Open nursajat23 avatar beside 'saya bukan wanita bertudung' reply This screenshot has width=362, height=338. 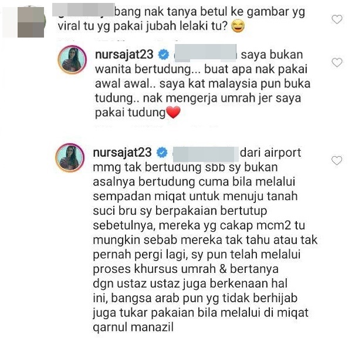[x=72, y=60]
